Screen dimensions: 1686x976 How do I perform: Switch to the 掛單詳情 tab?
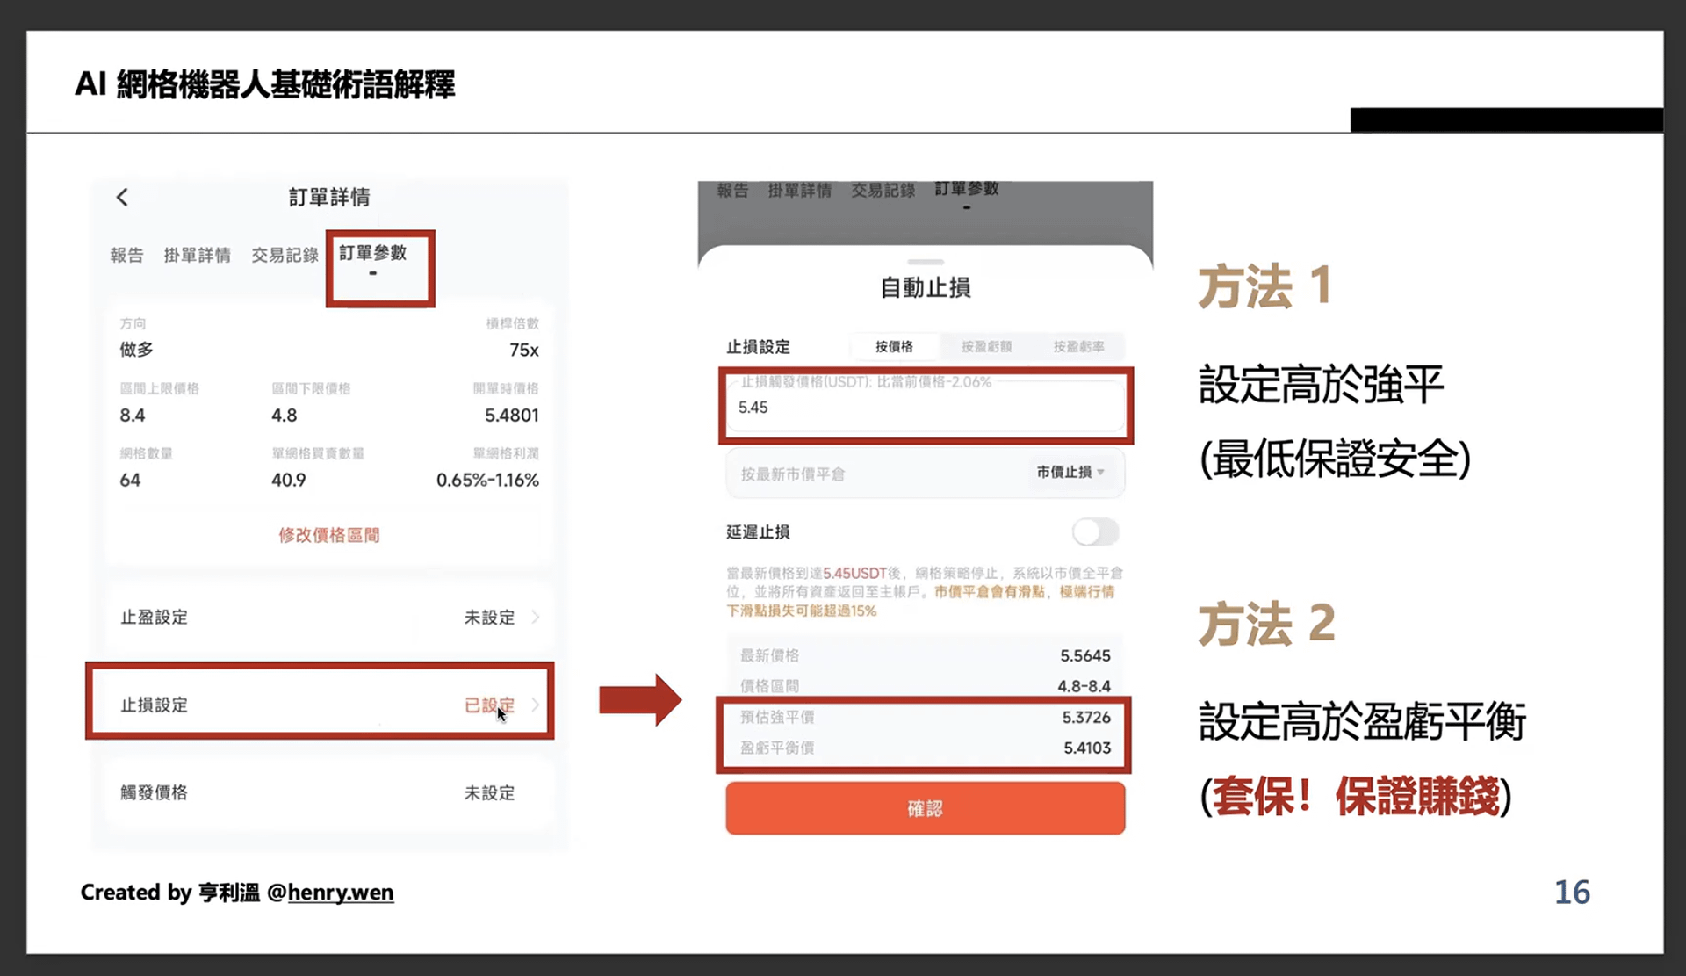tap(197, 255)
